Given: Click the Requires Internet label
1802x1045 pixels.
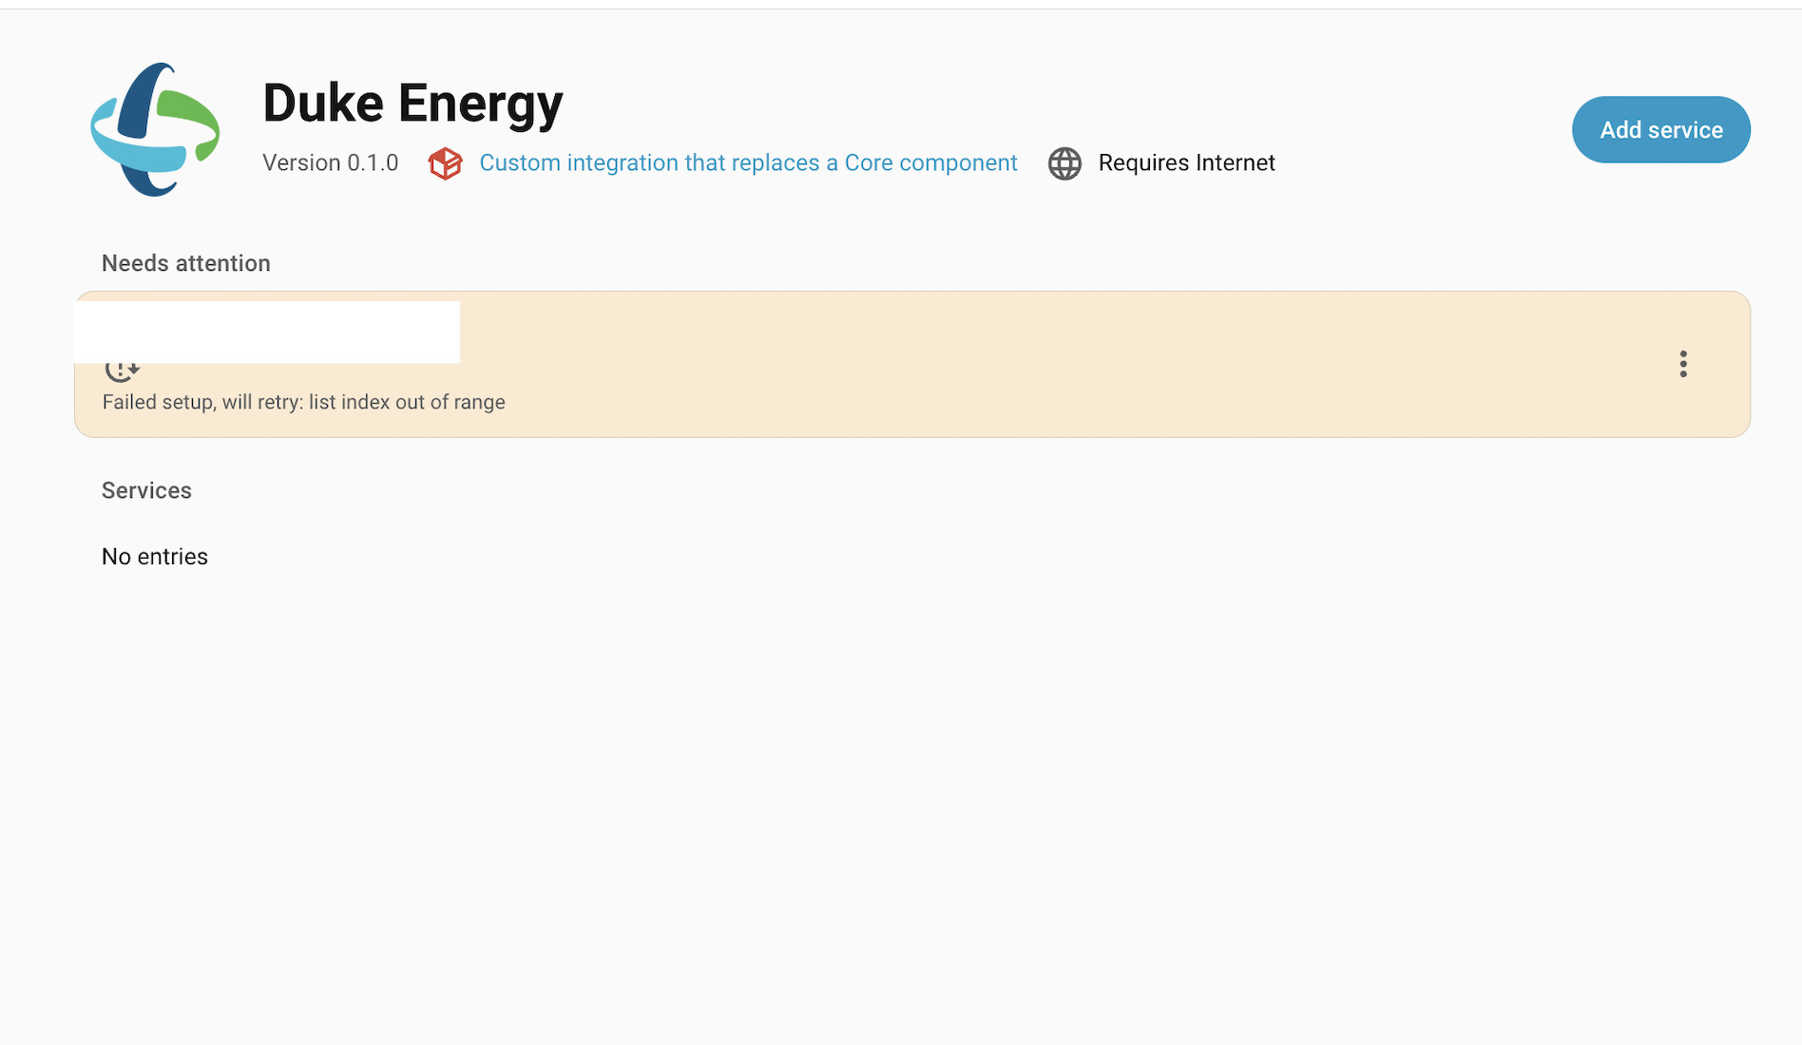Looking at the screenshot, I should [x=1186, y=163].
